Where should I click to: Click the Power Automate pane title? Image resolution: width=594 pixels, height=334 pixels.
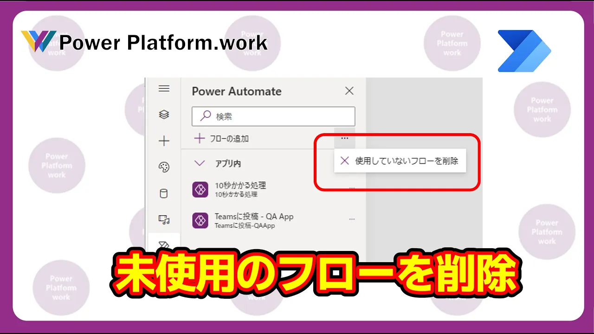(237, 91)
